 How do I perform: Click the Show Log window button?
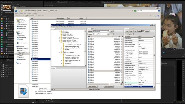pos(109,87)
